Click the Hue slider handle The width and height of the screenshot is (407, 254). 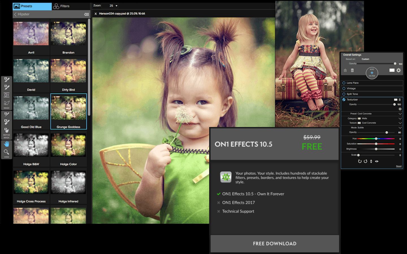(376, 139)
